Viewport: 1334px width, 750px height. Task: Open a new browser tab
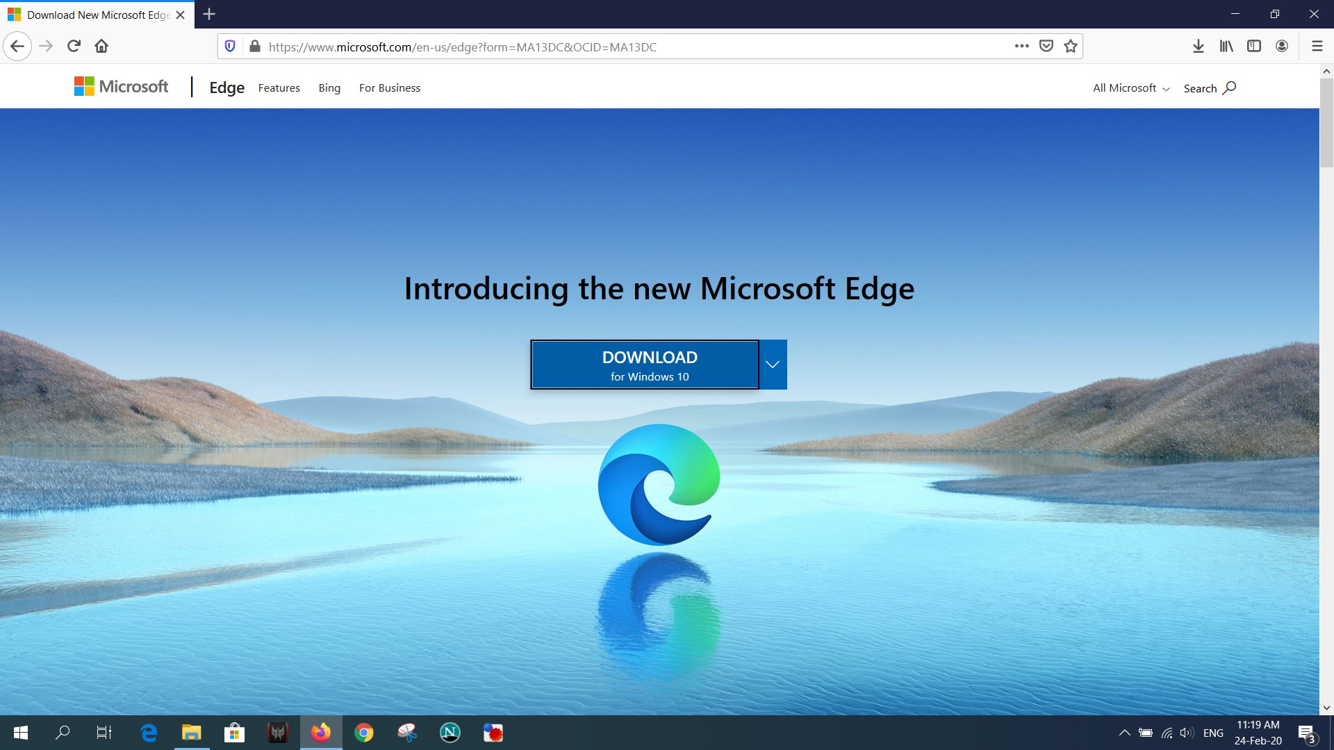[209, 14]
